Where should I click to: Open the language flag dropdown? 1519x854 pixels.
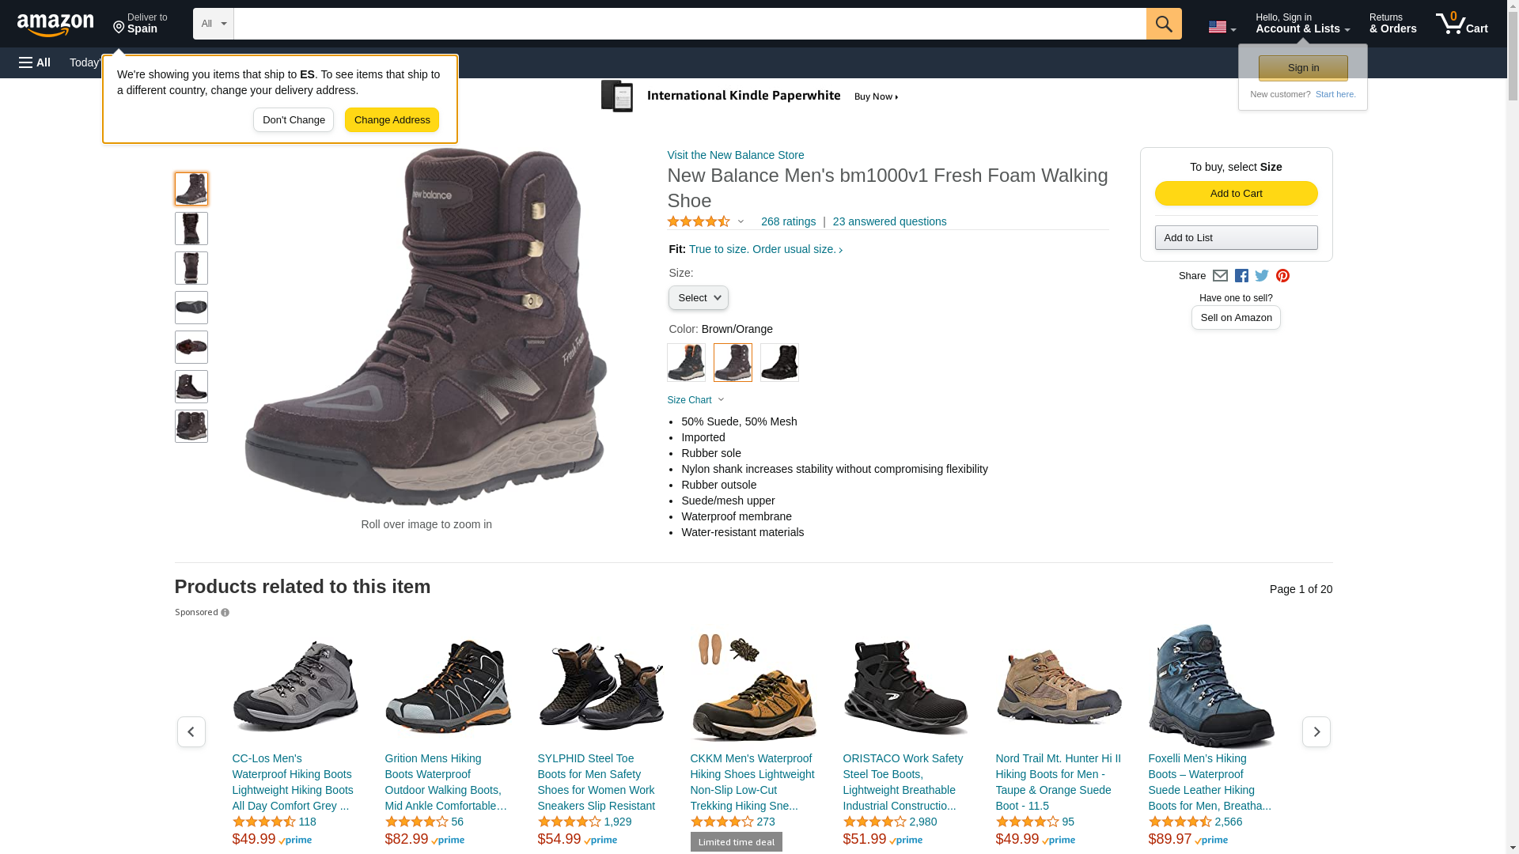(x=1222, y=28)
